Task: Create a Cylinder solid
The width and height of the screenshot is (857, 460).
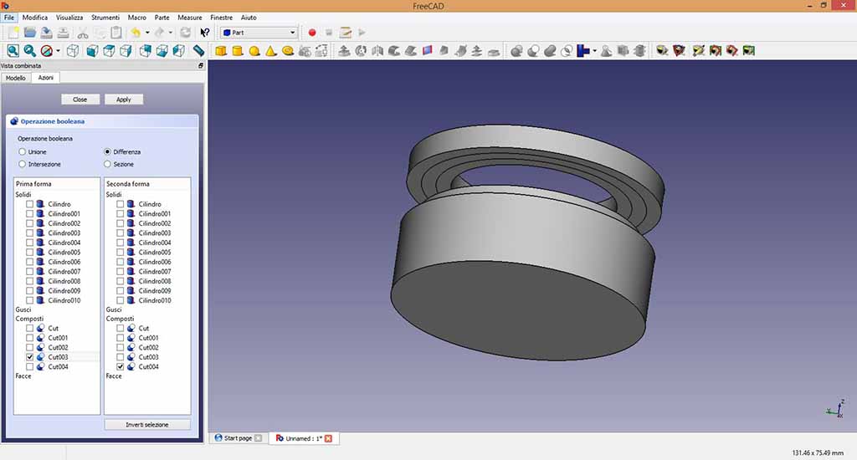Action: coord(238,51)
